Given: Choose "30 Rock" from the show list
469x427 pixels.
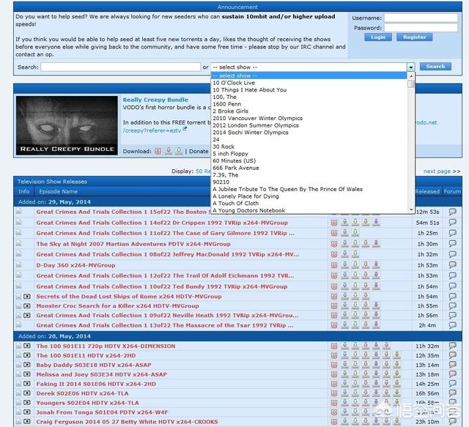Looking at the screenshot, I should pyautogui.click(x=225, y=146).
